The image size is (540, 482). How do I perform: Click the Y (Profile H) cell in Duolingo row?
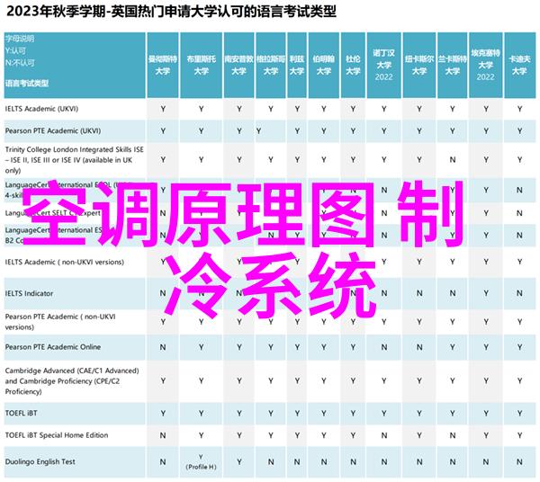click(x=201, y=460)
